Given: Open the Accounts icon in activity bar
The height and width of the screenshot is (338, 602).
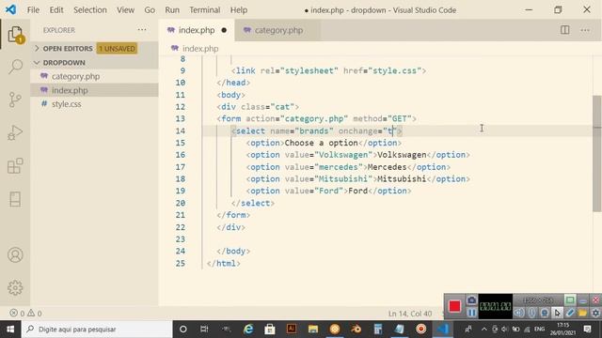Looking at the screenshot, I should point(15,254).
